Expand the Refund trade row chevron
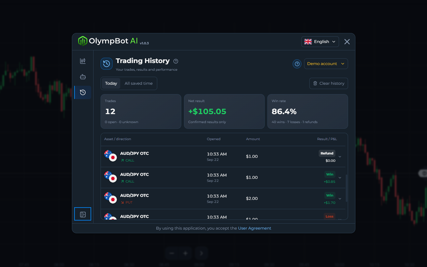 (340, 157)
